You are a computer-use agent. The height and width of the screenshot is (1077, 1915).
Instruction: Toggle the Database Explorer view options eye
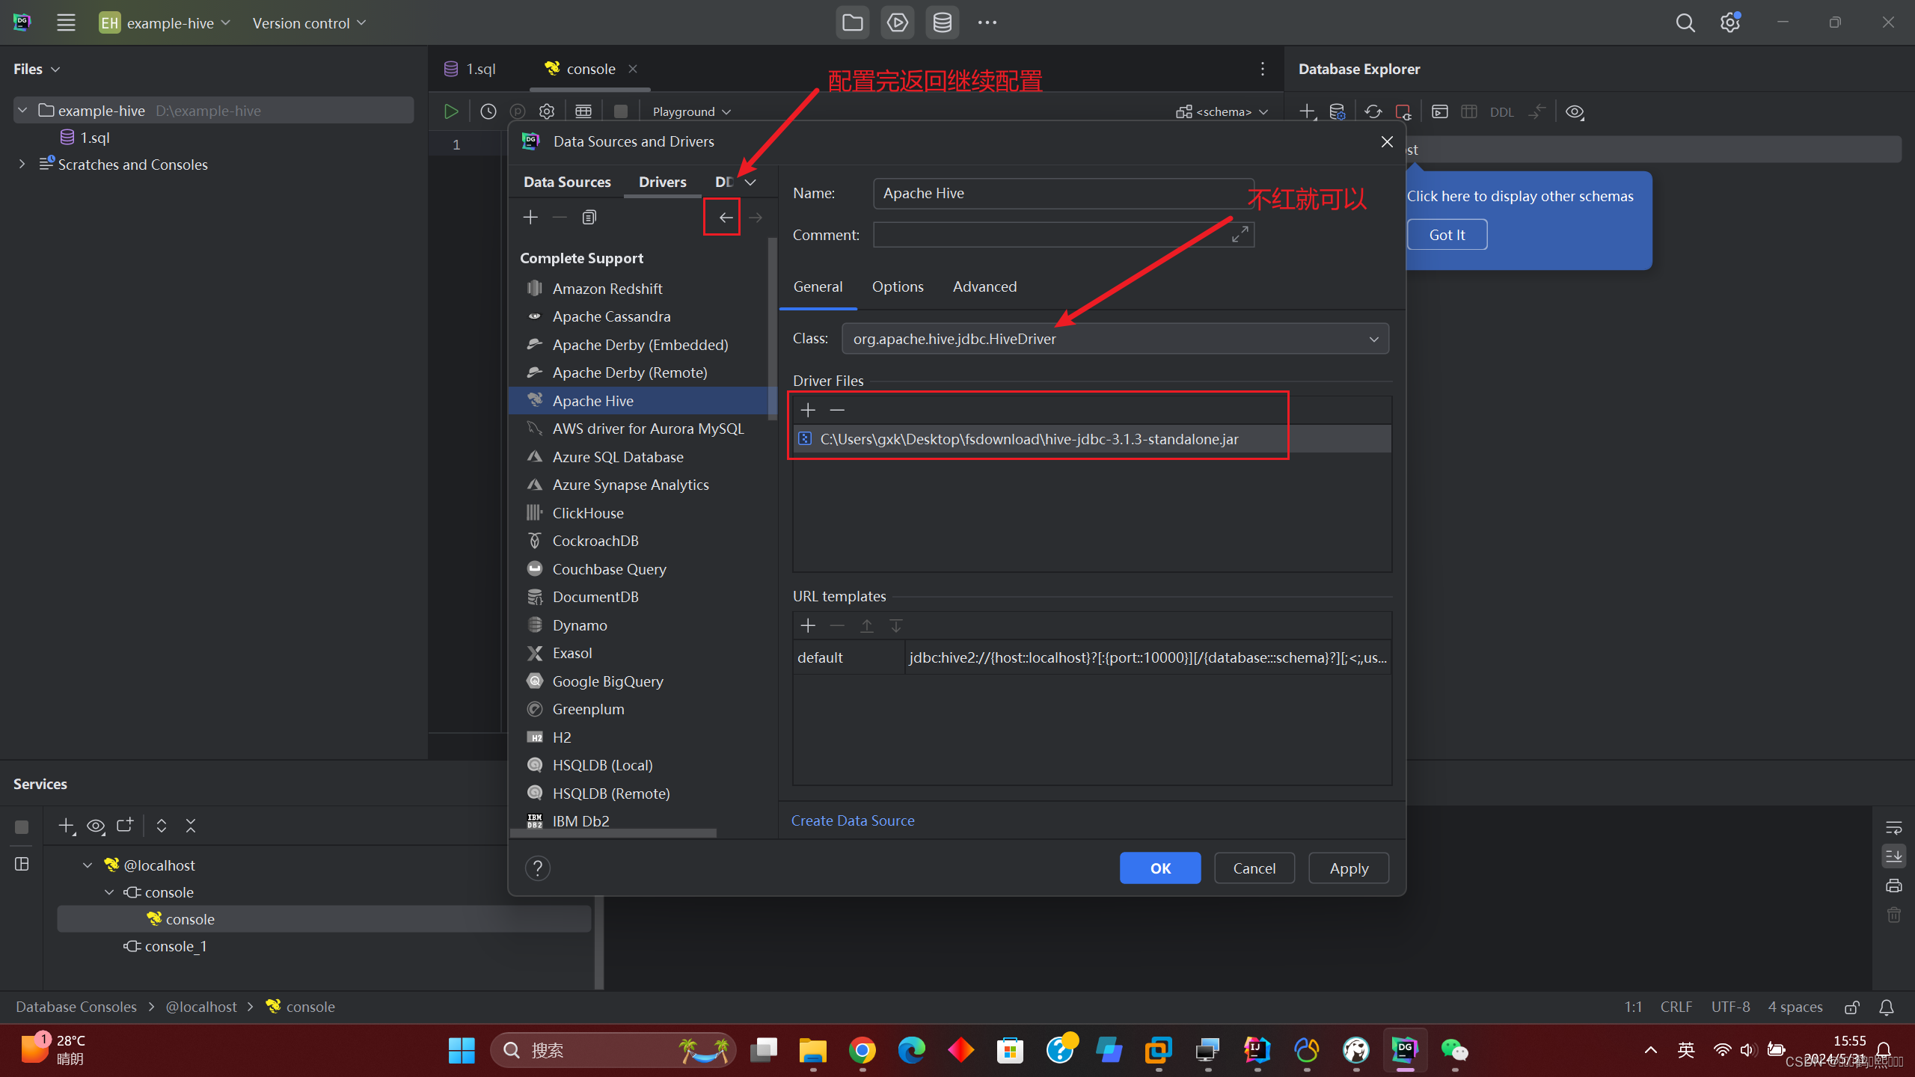point(1575,111)
